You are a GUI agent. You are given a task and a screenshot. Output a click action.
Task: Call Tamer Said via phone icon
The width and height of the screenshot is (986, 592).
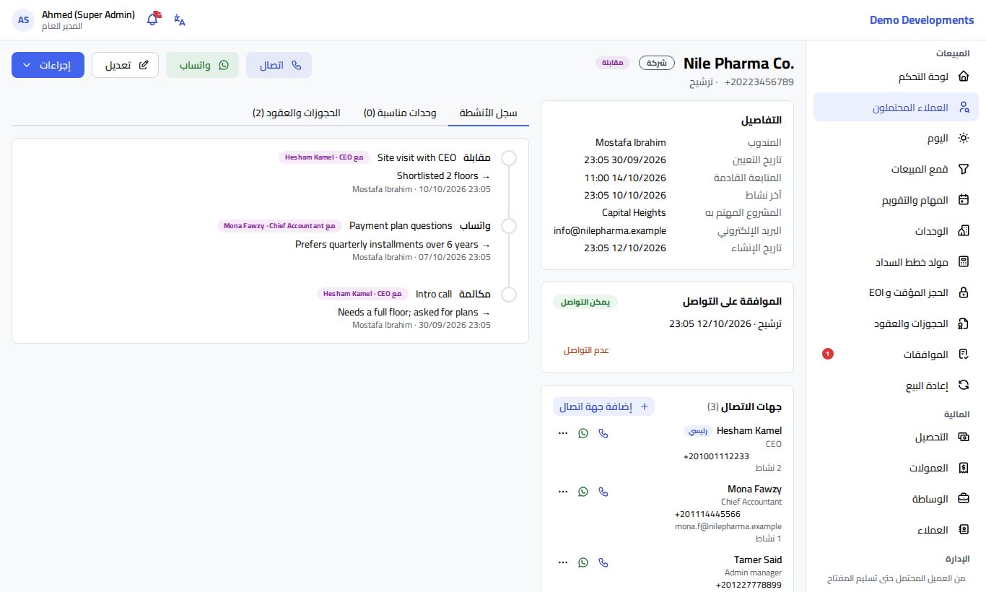[603, 562]
